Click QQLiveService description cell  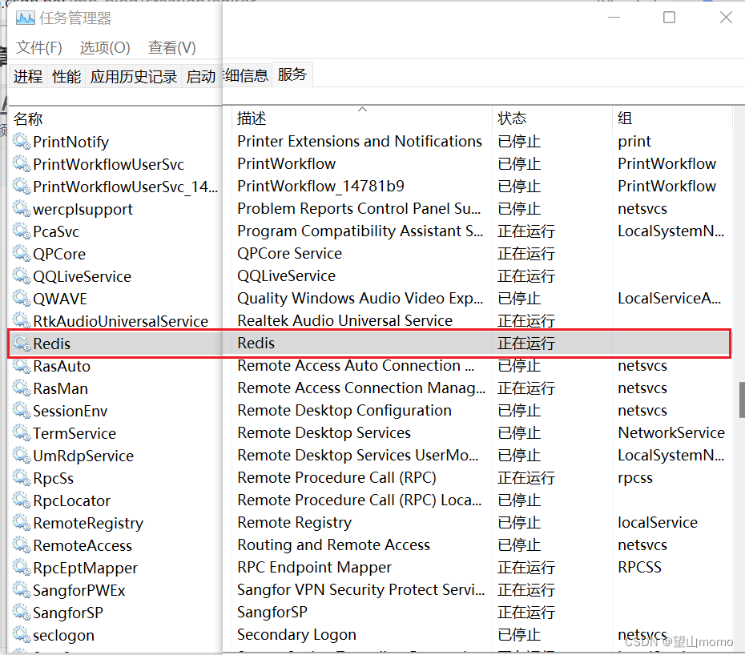287,275
